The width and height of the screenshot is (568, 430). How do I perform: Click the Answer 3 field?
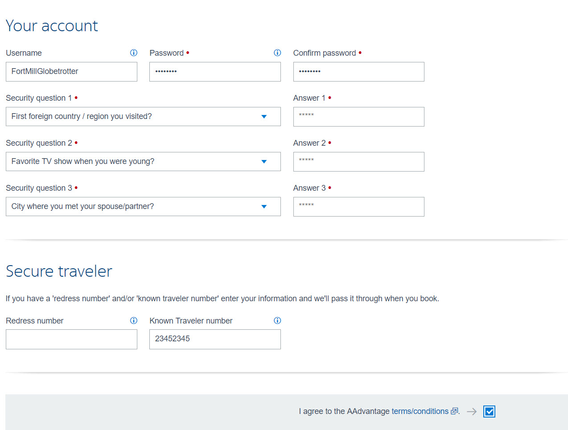358,207
